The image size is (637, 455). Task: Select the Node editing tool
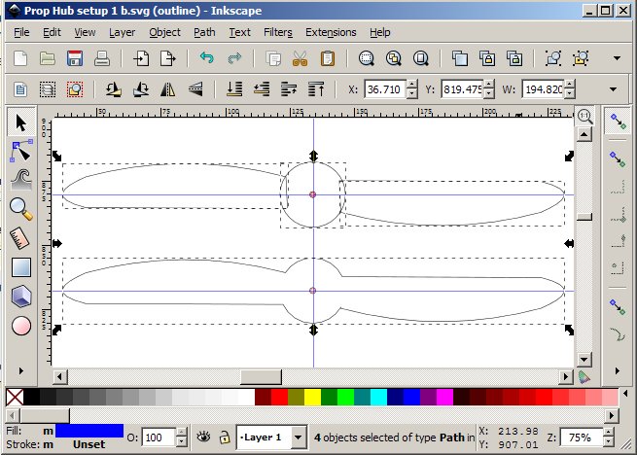21,151
